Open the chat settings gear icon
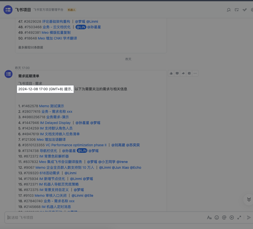This screenshot has width=253, height=229. click(252, 10)
